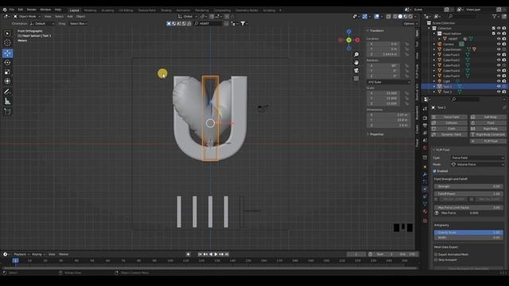Toggle the Enabled checkbox in FLIP Fluid
The height and width of the screenshot is (286, 509).
pyautogui.click(x=435, y=171)
